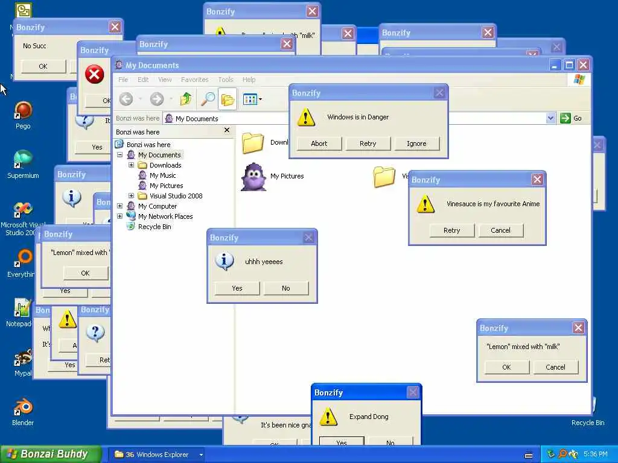The height and width of the screenshot is (463, 618).
Task: Click warning icon in Vinesauce dialog
Action: (425, 204)
